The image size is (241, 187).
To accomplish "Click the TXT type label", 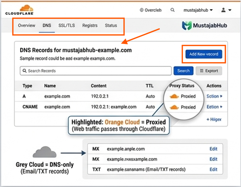I will point(96,169).
